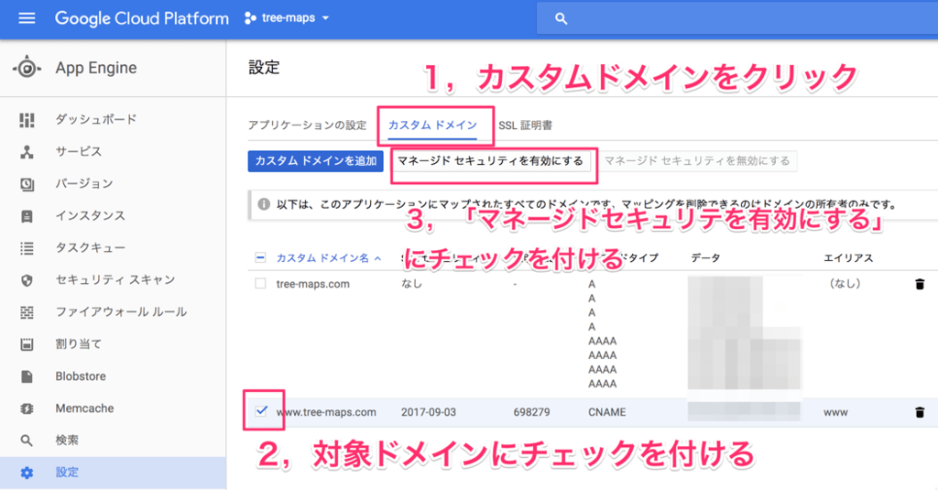The width and height of the screenshot is (938, 490).
Task: Delete the www.tree-maps.com mapping trash icon
Action: coord(920,412)
